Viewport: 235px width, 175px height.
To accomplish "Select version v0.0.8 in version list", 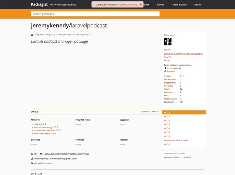I will [x=184, y=112].
